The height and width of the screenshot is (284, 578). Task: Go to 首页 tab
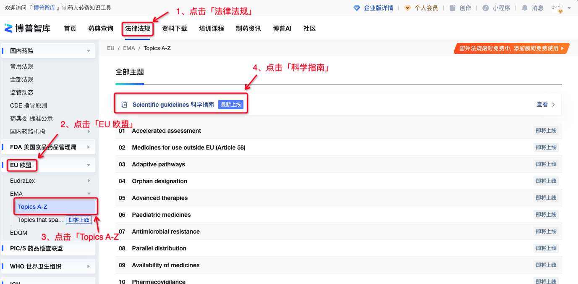click(x=70, y=29)
